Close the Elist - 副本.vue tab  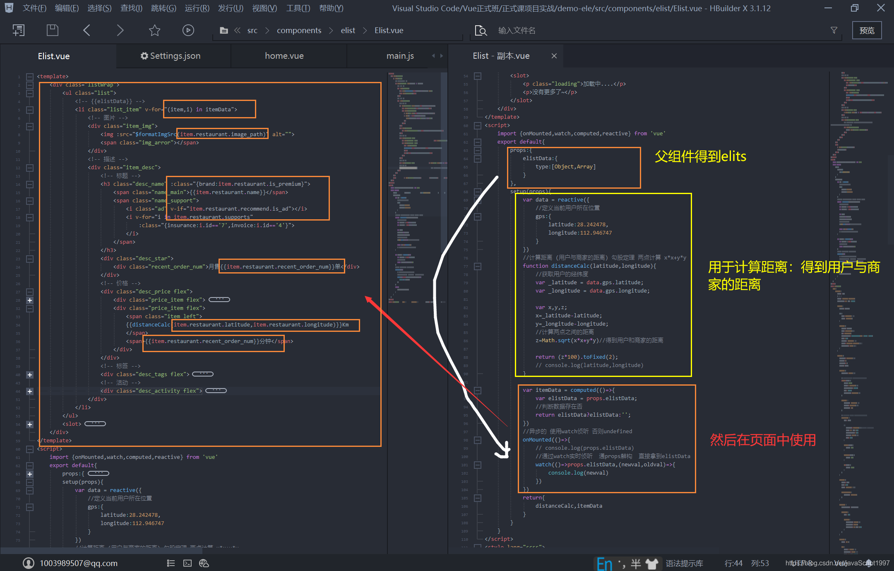(x=554, y=56)
